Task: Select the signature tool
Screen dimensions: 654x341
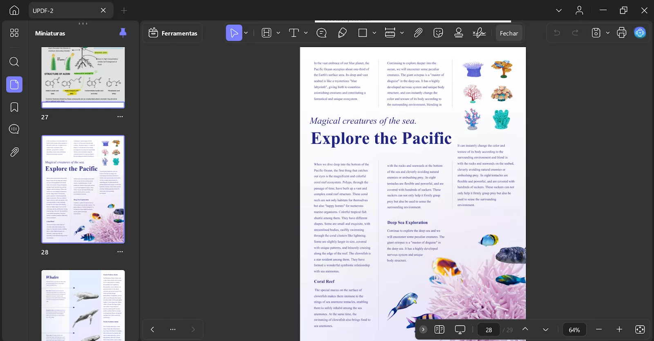Action: 479,33
